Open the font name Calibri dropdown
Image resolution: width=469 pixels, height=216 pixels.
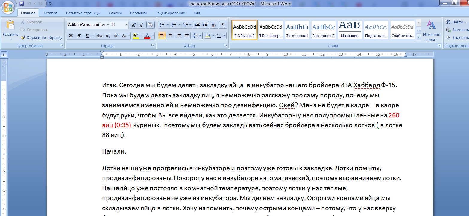coord(108,25)
